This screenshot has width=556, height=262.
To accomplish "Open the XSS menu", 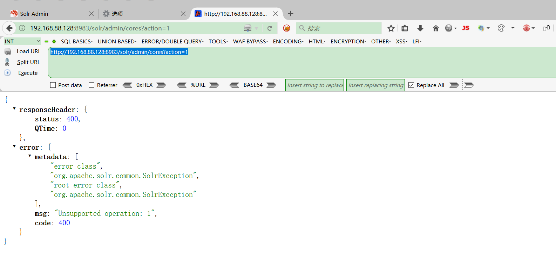I will click(x=402, y=41).
